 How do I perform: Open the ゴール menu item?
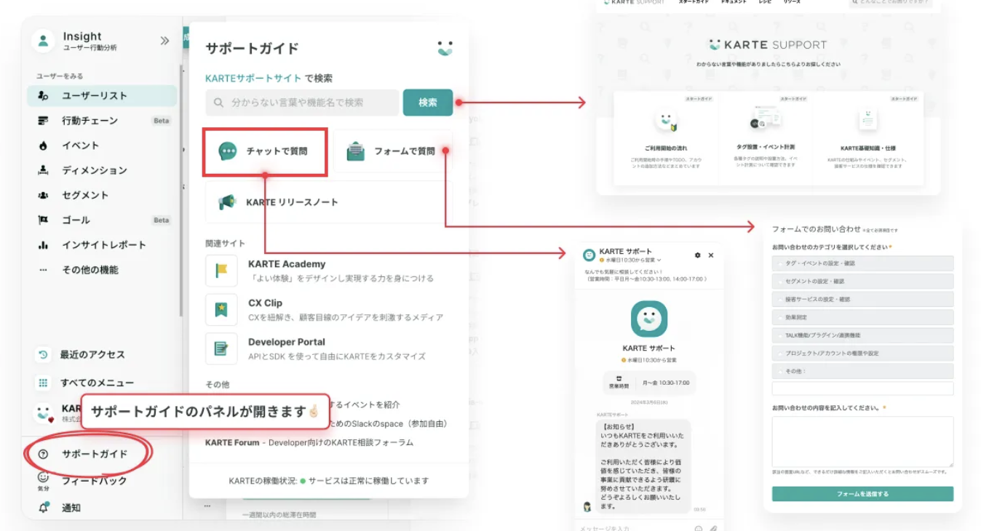[76, 220]
